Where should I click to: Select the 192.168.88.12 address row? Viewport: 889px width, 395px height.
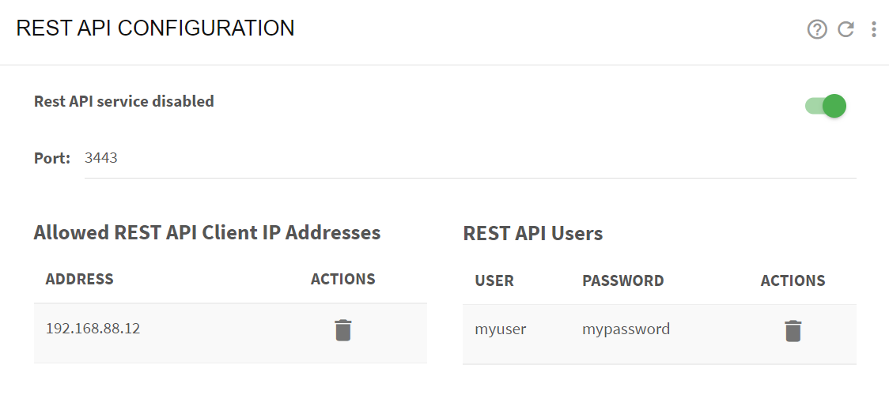(x=230, y=333)
